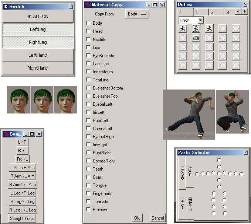Screen dimensions: 251x224
Task: Select the dotted-outline pose icon in Dot ex
Action: [x=196, y=29]
